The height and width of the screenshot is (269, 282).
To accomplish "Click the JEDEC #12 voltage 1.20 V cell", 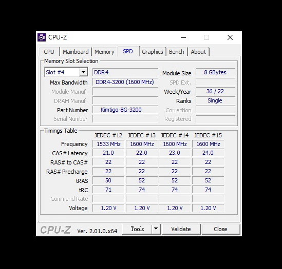I will [x=108, y=208].
